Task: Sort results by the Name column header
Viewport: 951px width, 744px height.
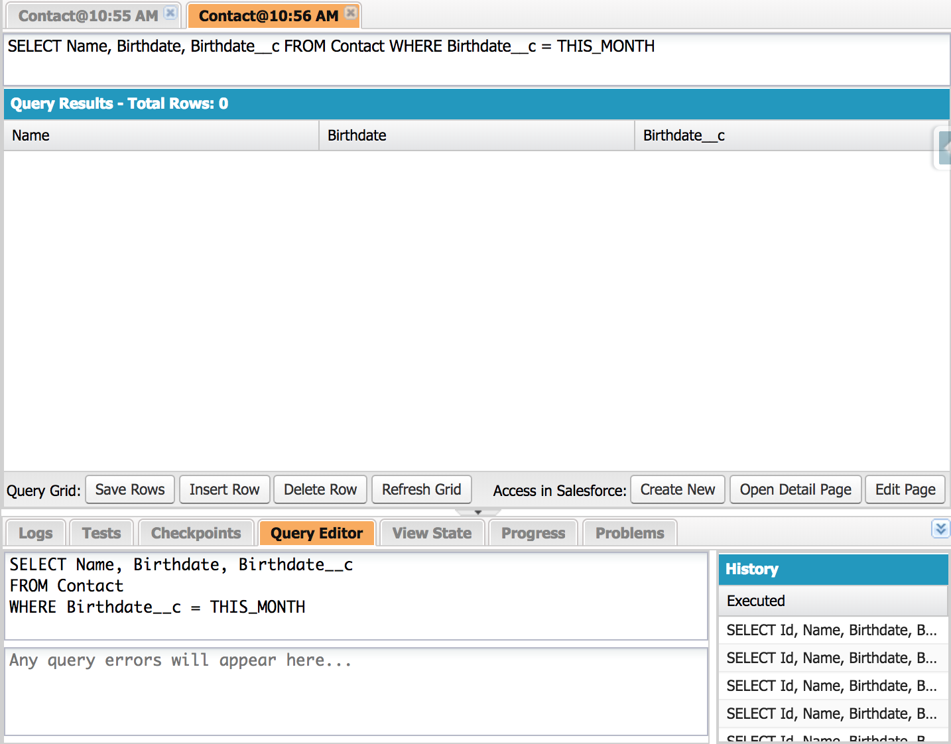Action: [161, 135]
